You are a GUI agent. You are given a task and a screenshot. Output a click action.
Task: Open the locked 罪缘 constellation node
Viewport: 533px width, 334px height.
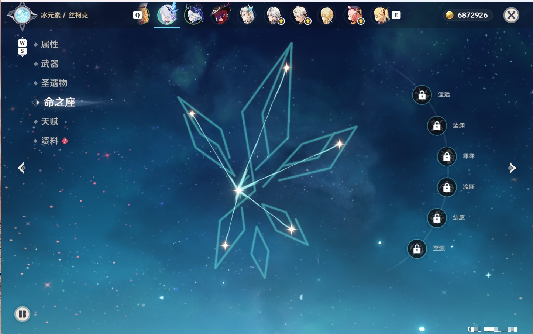[x=447, y=156]
